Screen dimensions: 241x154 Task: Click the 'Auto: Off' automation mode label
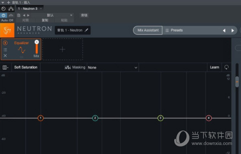coord(7,21)
